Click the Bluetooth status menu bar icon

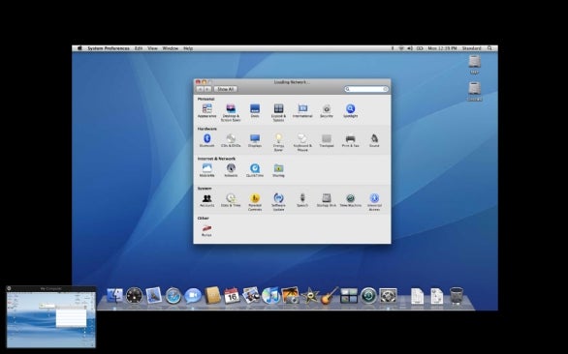pos(393,48)
